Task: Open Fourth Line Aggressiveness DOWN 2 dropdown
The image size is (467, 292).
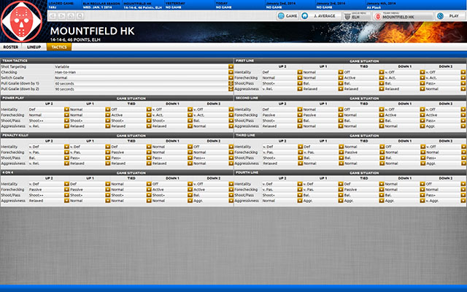Action: click(463, 201)
